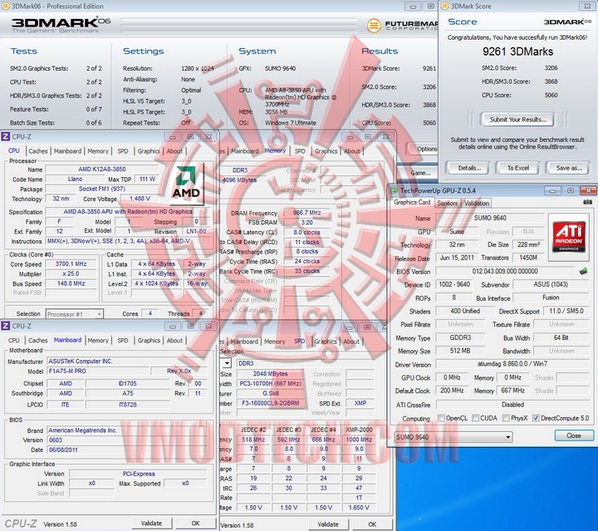Screen dimensions: 598x531
Task: Click the GPU-Z BIOS Version field
Action: pos(505,271)
